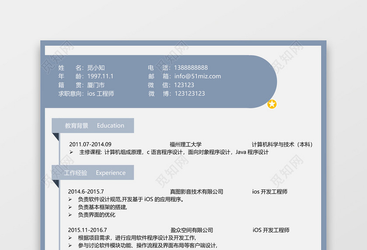Click bullet 负责软件设计规范,开发基于 iOS 的应用程序
This screenshot has height=250, width=367.
pyautogui.click(x=131, y=199)
